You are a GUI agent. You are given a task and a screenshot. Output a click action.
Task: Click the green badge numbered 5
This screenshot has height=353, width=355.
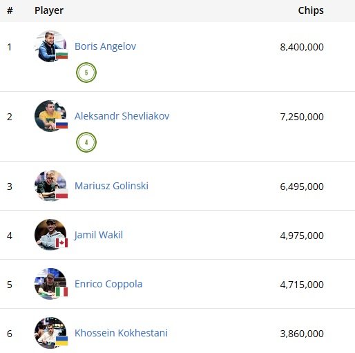point(86,73)
